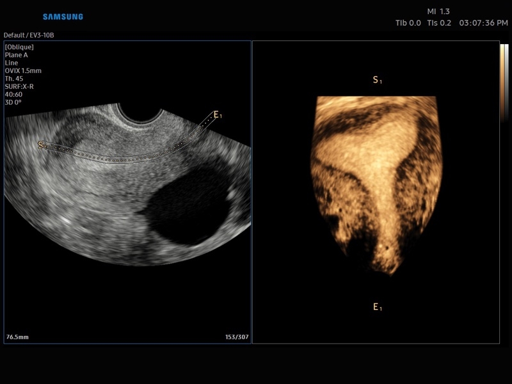
Task: Click the SURF:X-R render mode label
Action: (x=19, y=86)
